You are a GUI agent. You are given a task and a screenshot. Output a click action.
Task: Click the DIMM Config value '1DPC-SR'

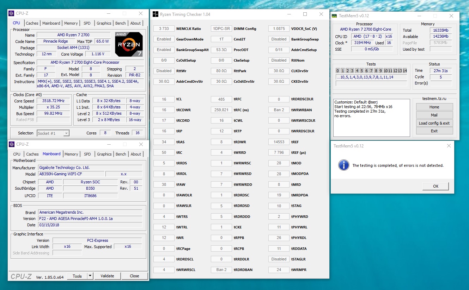click(221, 29)
